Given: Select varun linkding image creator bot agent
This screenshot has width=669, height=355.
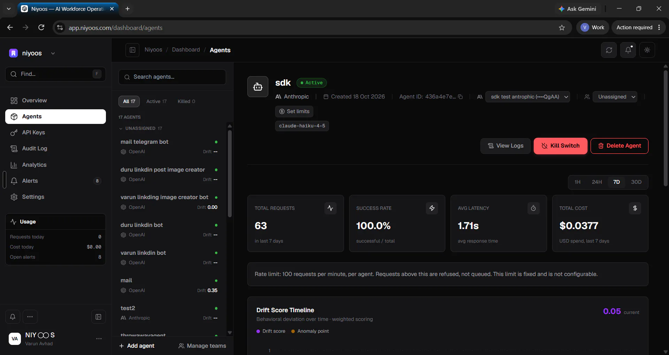Looking at the screenshot, I should click(x=169, y=202).
